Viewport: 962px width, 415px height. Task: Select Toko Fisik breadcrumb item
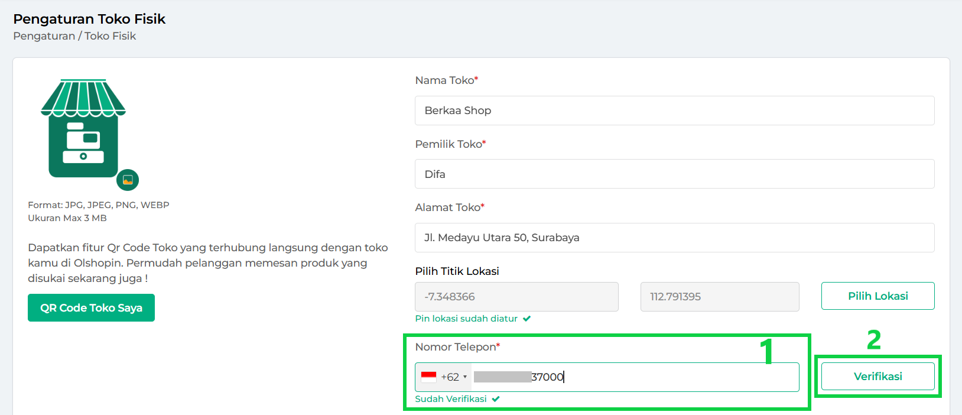pyautogui.click(x=110, y=36)
